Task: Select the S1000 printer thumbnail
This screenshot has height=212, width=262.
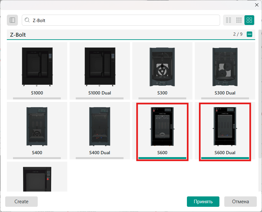Action: [37, 67]
